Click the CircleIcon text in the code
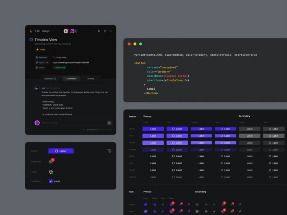The image size is (287, 215). tap(175, 80)
